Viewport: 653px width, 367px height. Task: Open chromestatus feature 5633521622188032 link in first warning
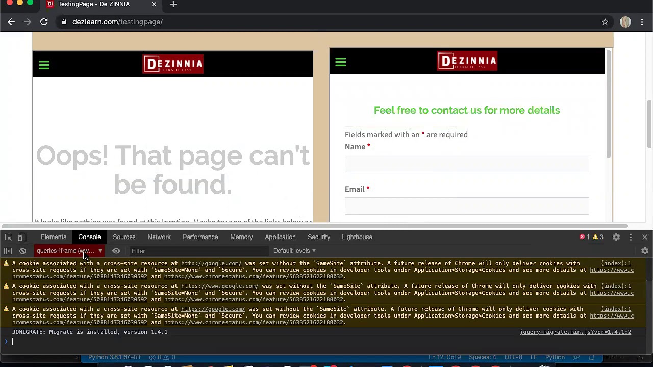click(254, 277)
